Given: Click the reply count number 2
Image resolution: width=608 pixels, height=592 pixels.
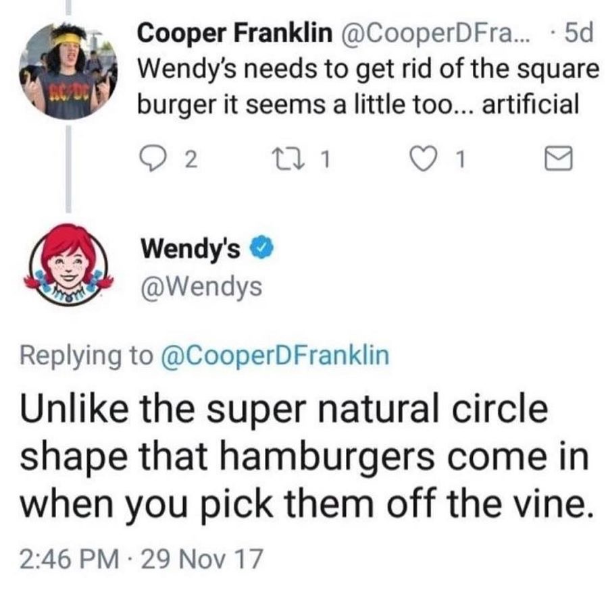Looking at the screenshot, I should point(191,160).
